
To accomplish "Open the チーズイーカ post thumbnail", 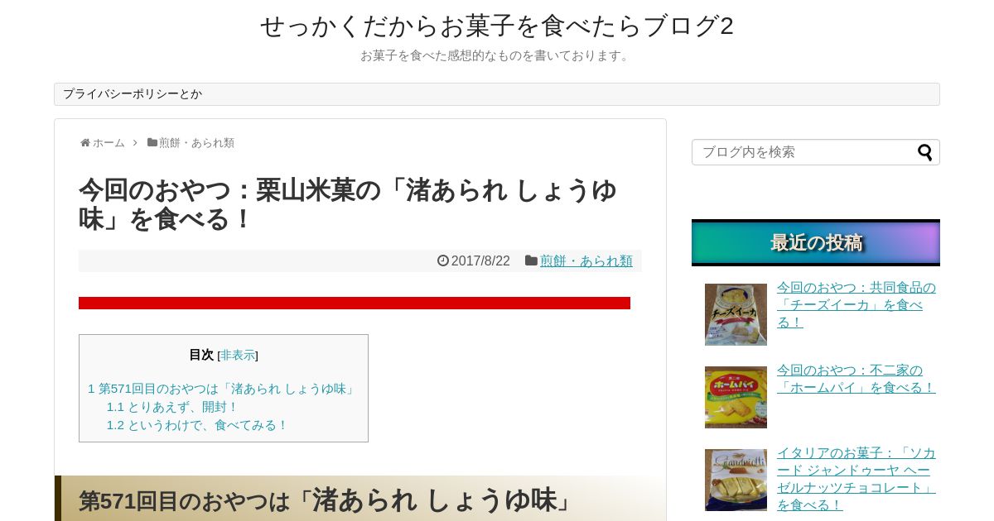I will click(736, 314).
